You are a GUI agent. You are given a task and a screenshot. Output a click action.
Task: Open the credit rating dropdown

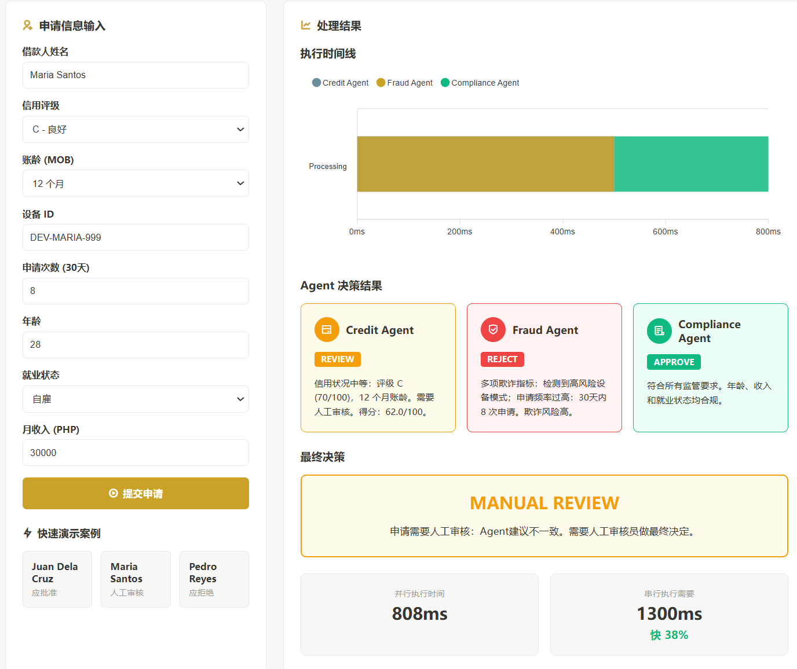point(136,130)
